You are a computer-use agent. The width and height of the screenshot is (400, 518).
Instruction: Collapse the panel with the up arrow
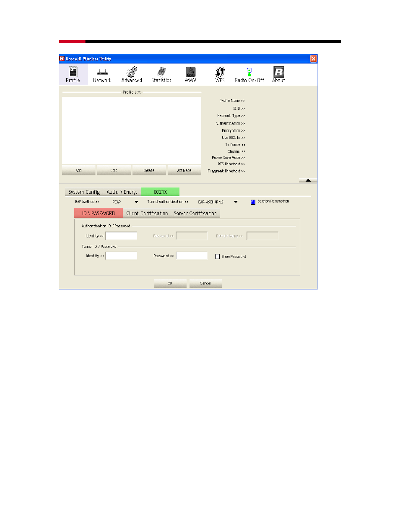(x=308, y=180)
